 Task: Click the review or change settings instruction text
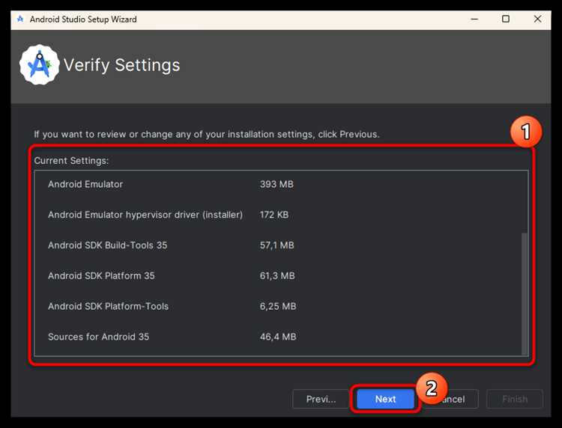207,134
